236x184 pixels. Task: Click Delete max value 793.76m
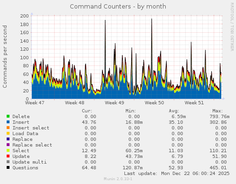tap(219, 117)
